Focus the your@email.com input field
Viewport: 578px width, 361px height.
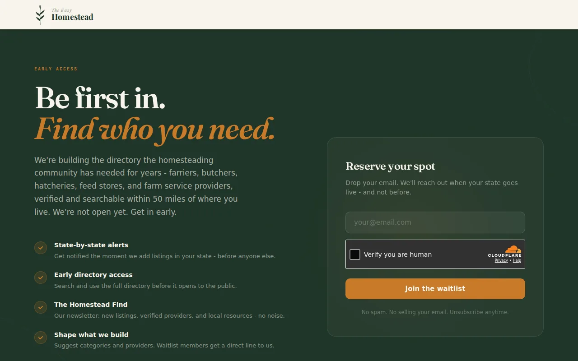pos(435,222)
